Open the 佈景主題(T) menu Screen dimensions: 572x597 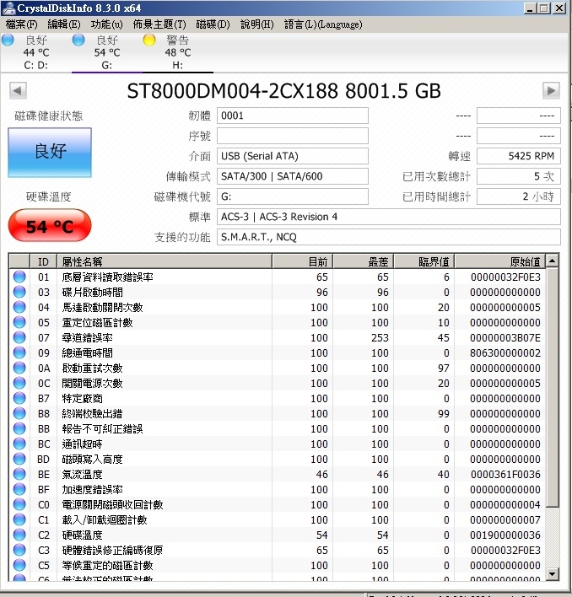[x=159, y=24]
